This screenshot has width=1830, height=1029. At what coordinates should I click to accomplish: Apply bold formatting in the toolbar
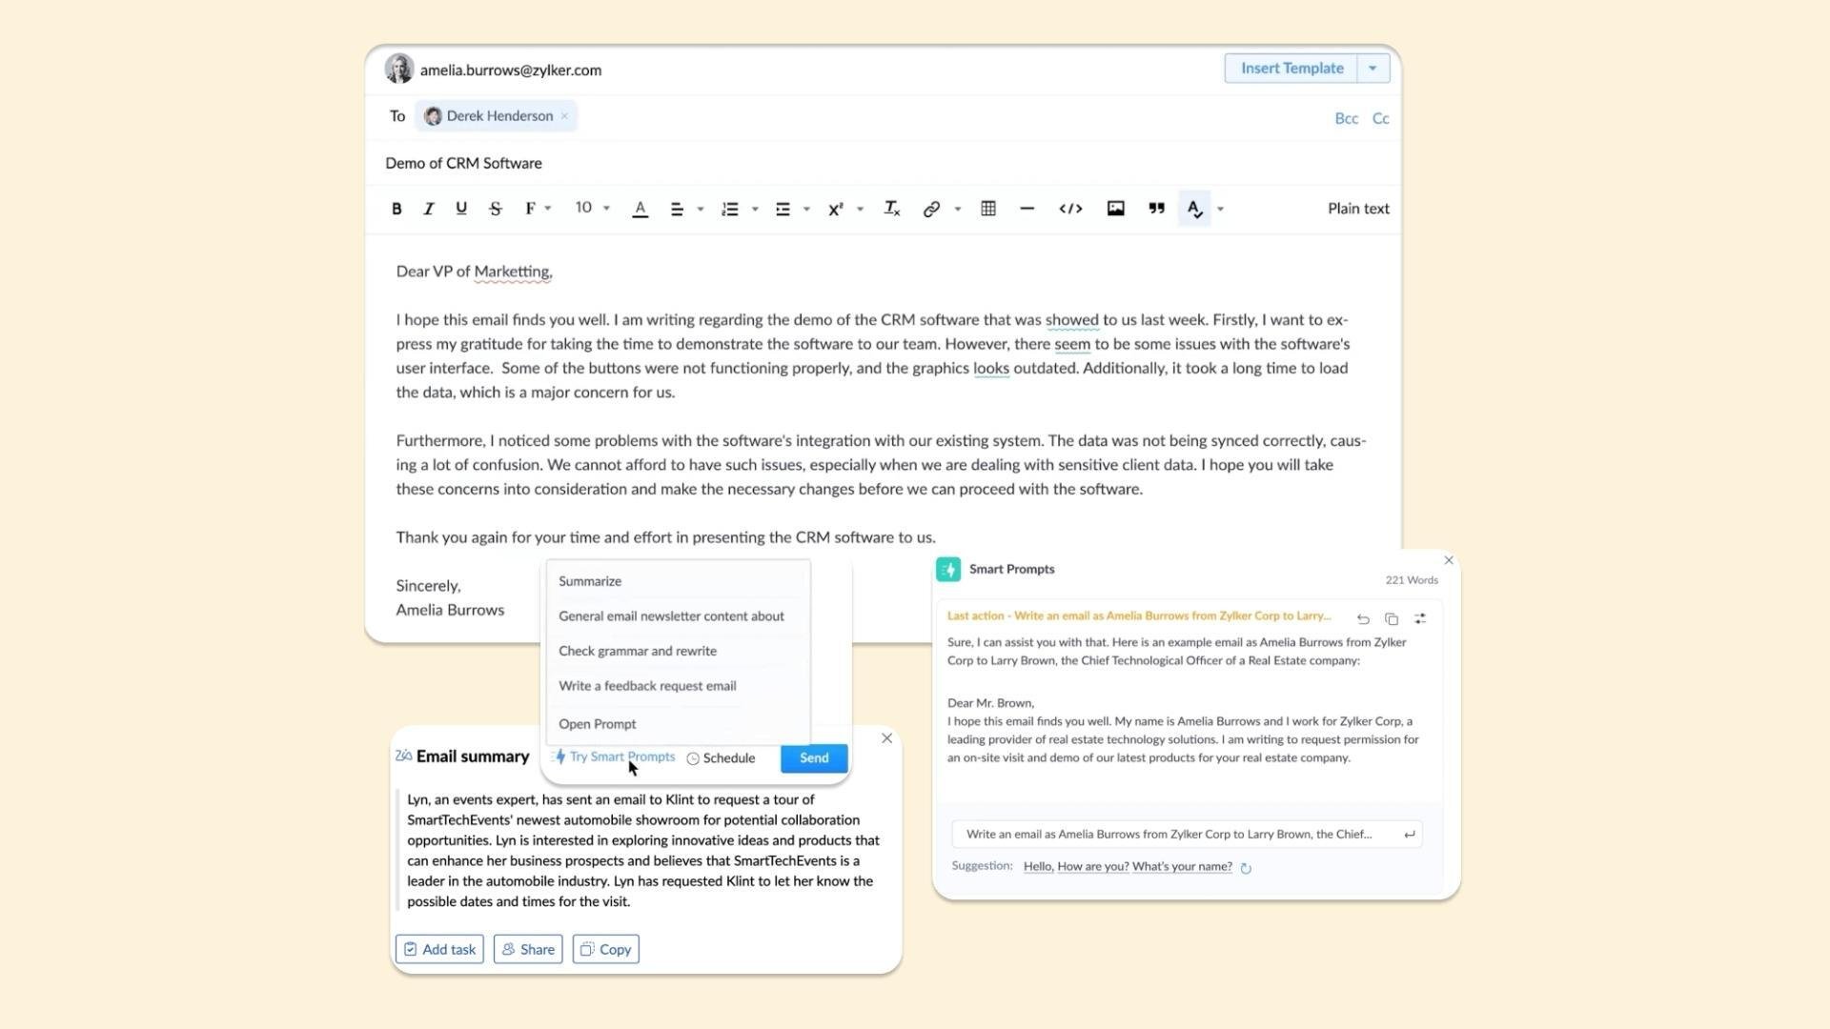point(397,208)
